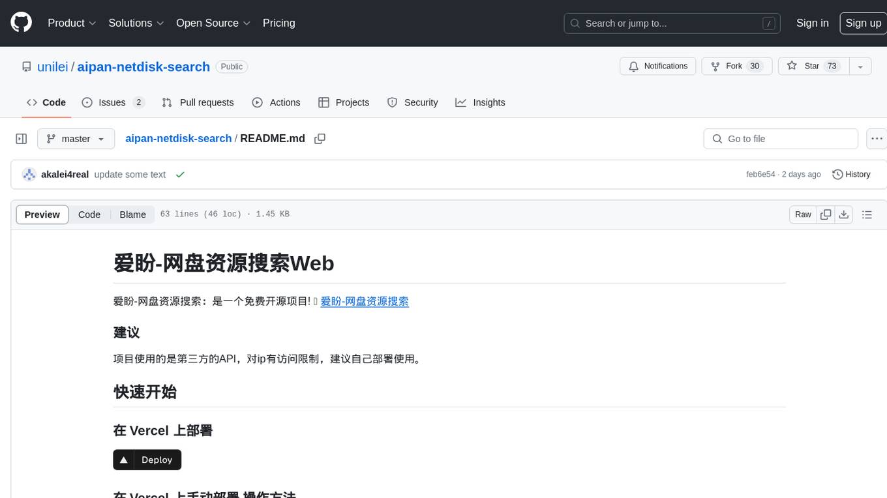Expand the Solutions menu

point(136,23)
